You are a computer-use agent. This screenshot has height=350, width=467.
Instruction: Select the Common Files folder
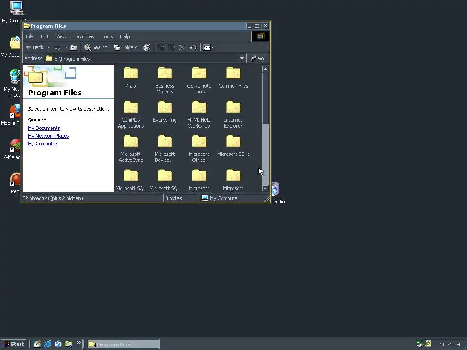point(233,77)
